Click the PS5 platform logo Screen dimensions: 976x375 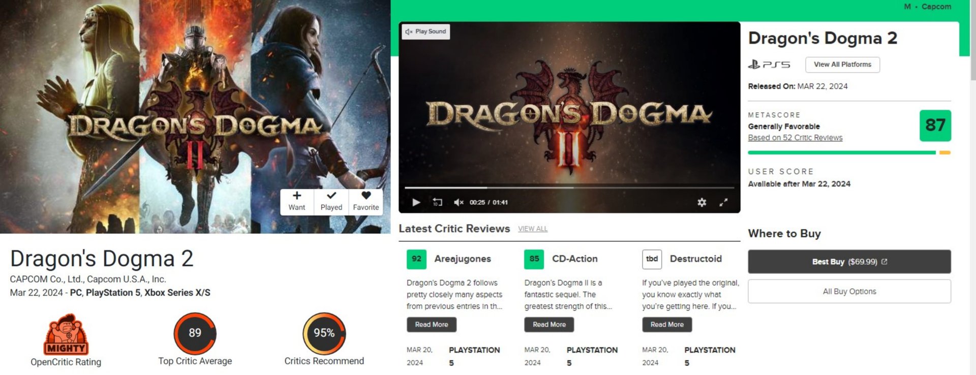click(x=769, y=65)
